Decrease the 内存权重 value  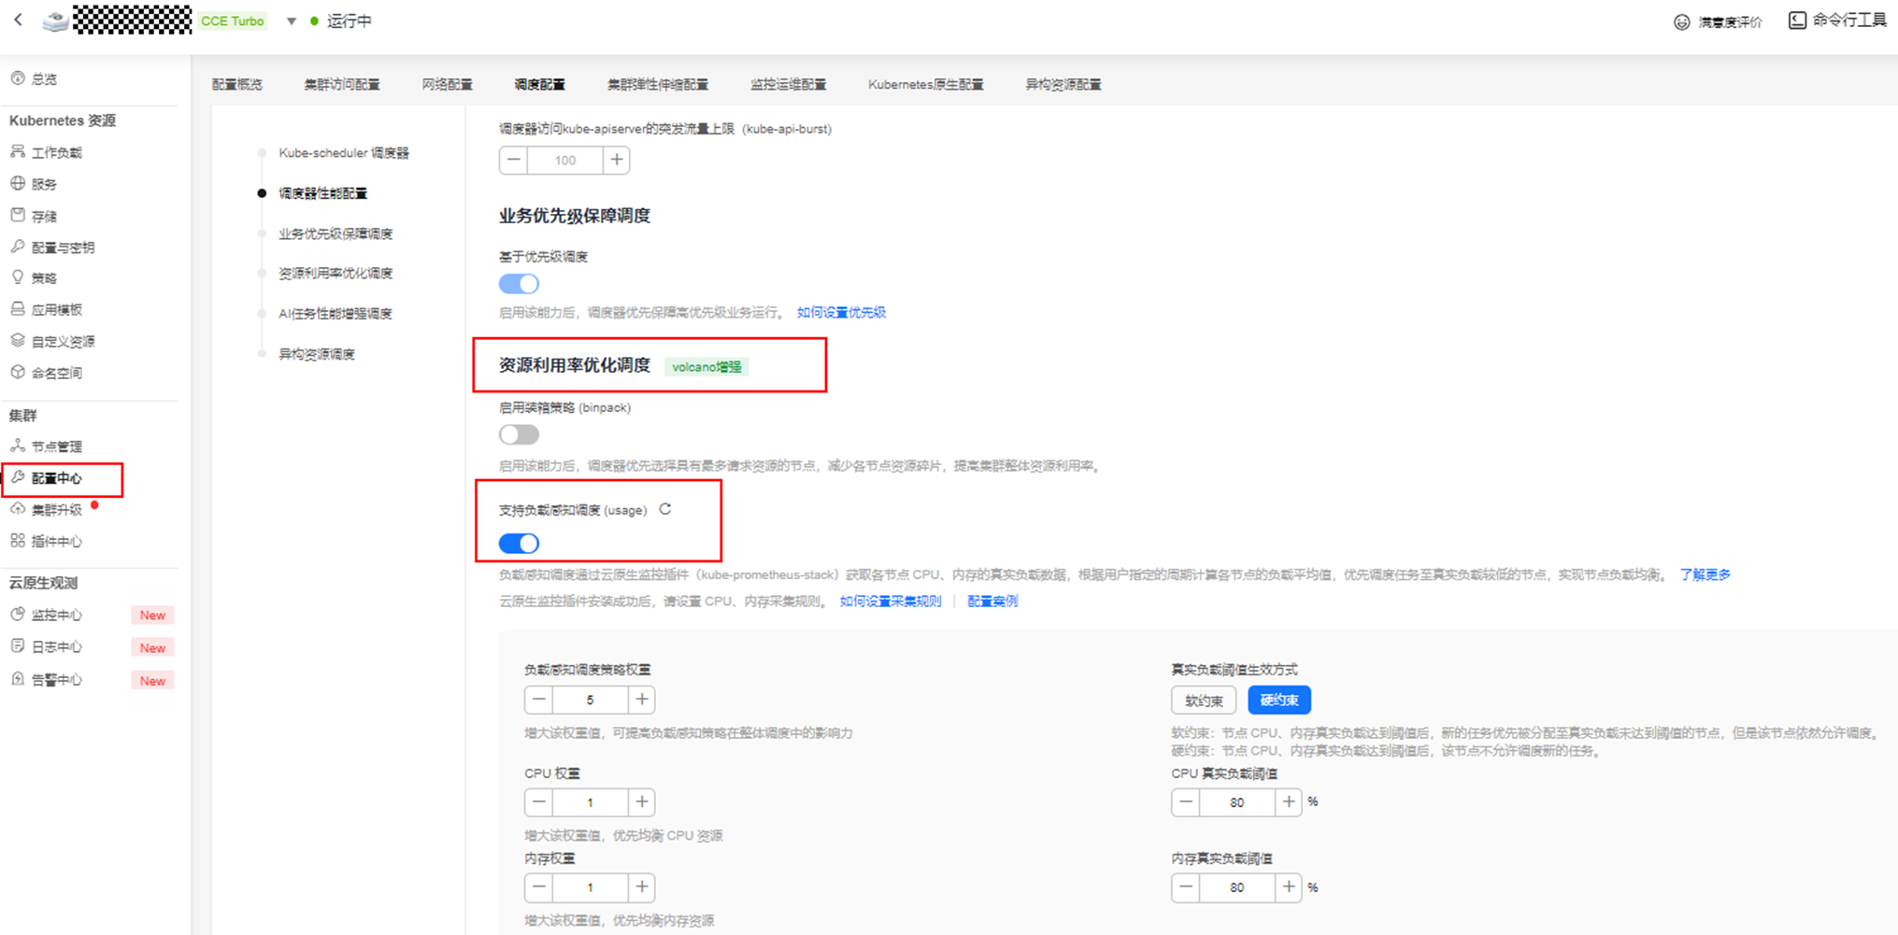pos(538,887)
